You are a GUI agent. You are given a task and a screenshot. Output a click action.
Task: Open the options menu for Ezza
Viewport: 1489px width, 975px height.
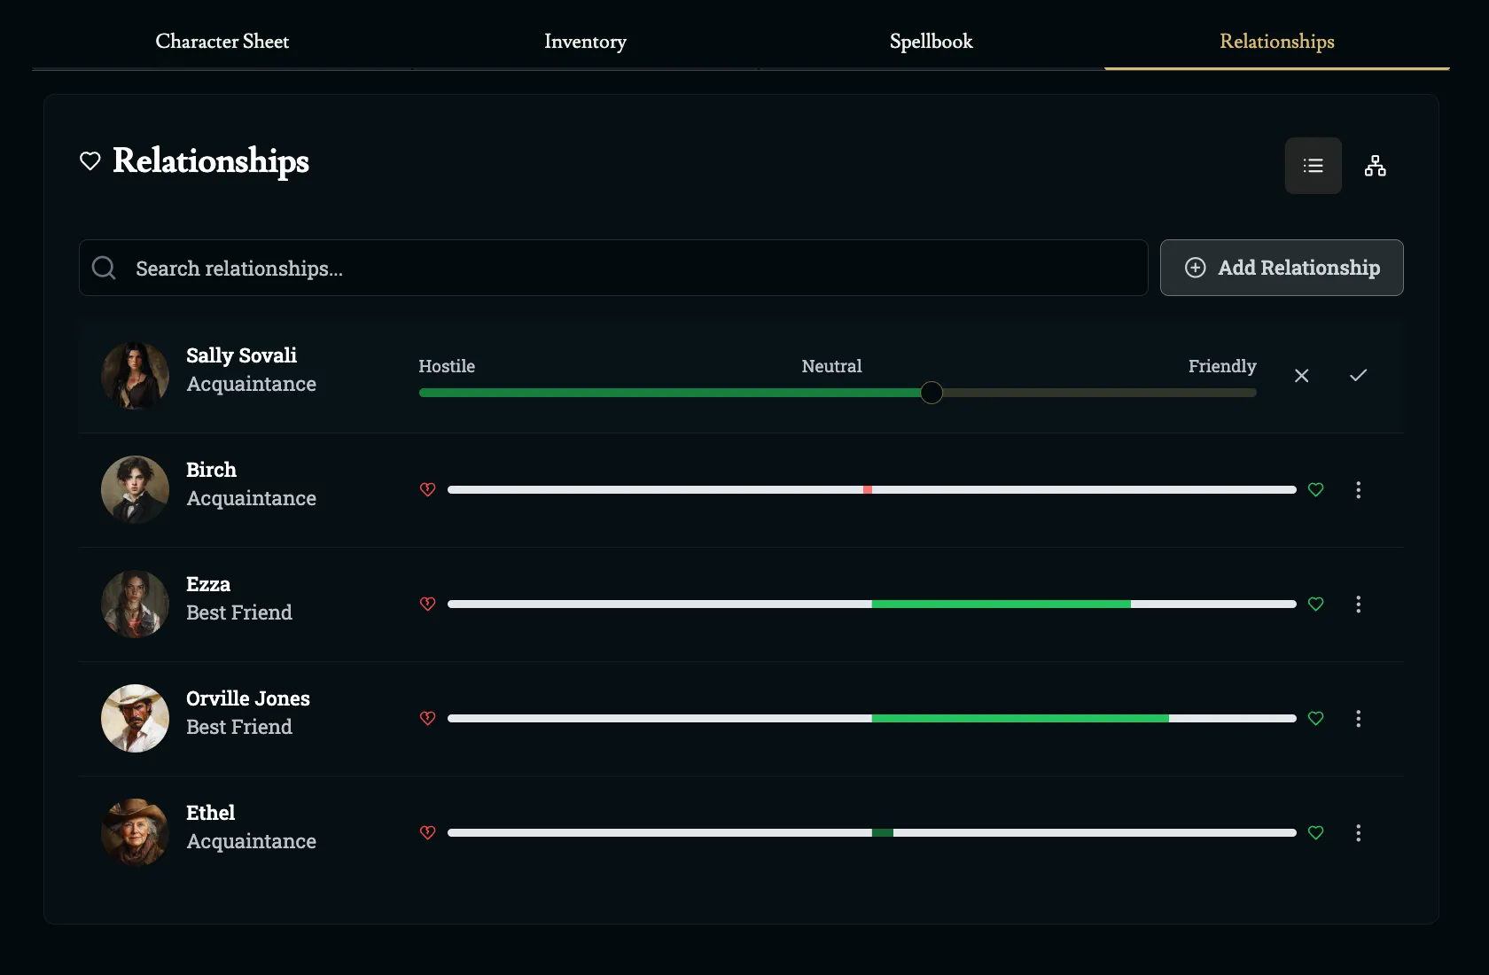1358,604
